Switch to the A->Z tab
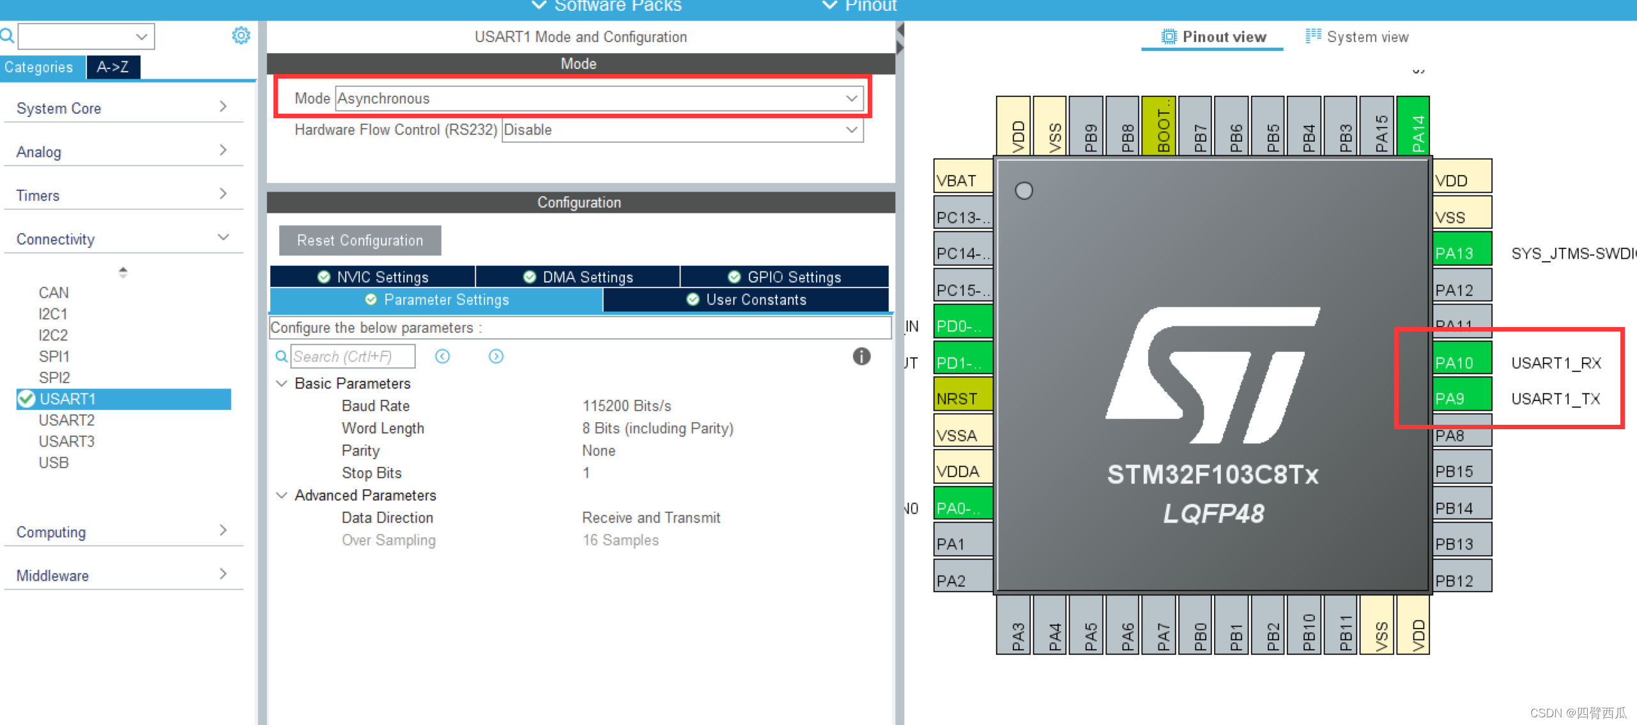The height and width of the screenshot is (725, 1637). [x=113, y=66]
